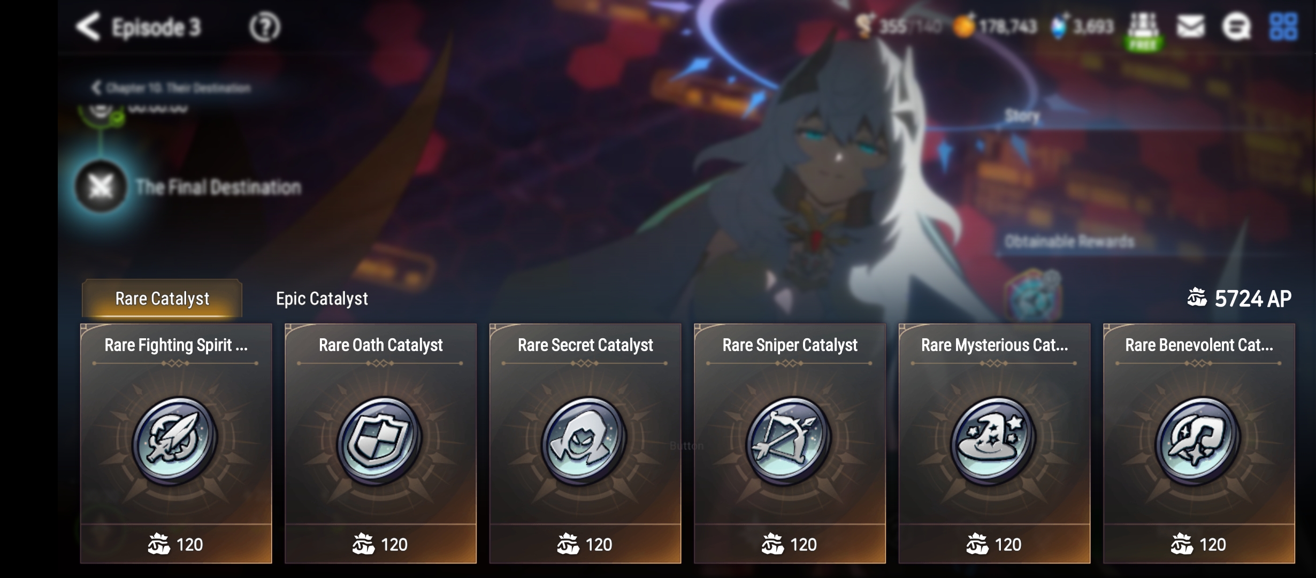Collapse the Chapter 10 back chevron
Viewport: 1316px width, 578px height.
pos(97,88)
